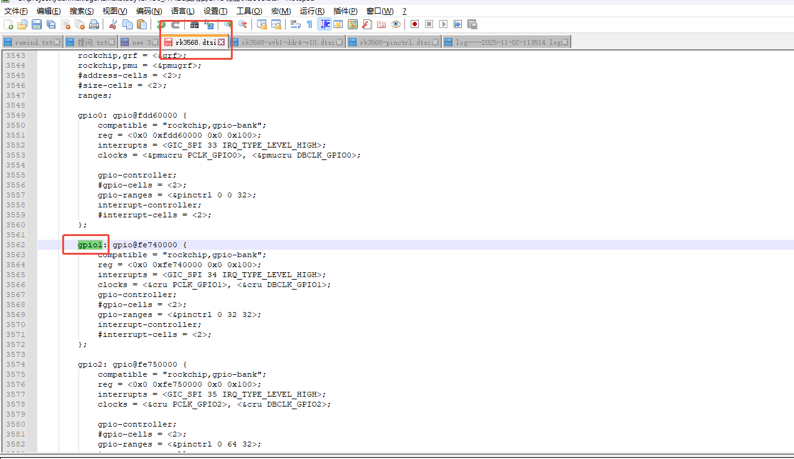
Task: Close the remind.txt tab
Action: pyautogui.click(x=57, y=42)
